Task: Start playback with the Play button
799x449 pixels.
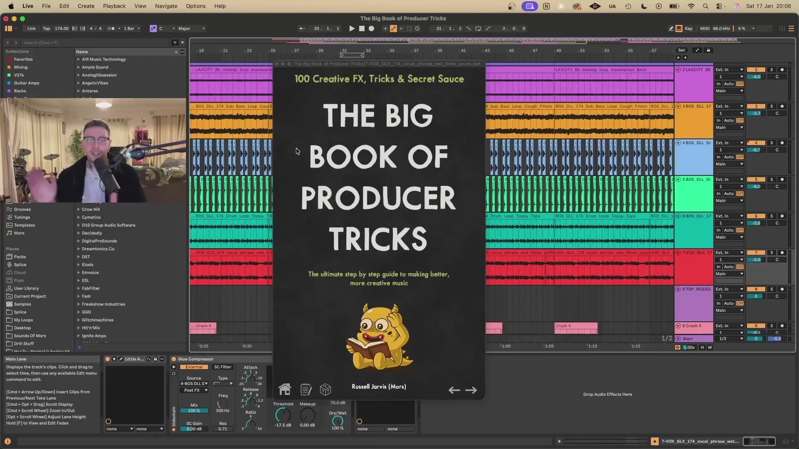Action: 352,29
